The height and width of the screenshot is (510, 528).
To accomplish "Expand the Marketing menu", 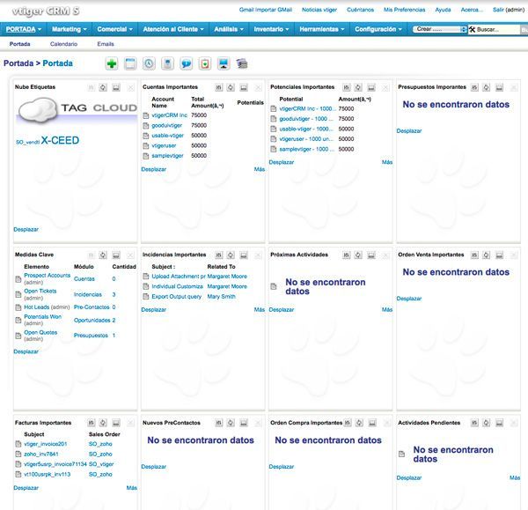I will pyautogui.click(x=70, y=29).
